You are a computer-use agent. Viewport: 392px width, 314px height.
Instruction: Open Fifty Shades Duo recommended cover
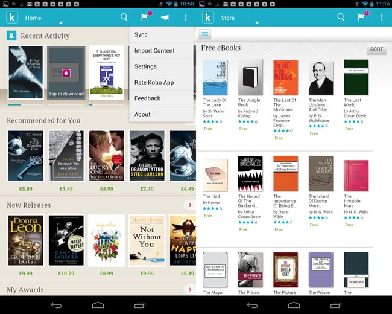tap(25, 156)
